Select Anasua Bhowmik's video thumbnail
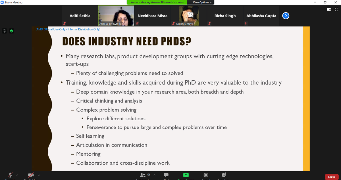This screenshot has width=341, height=180. click(x=116, y=16)
